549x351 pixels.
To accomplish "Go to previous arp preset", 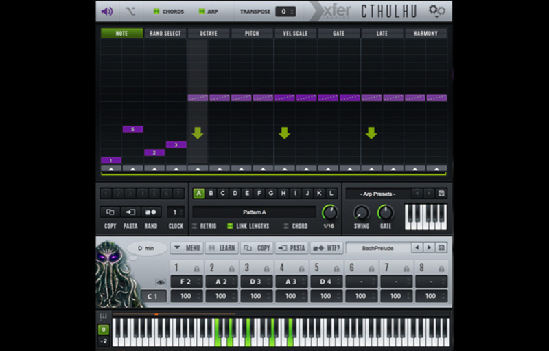I will [417, 194].
